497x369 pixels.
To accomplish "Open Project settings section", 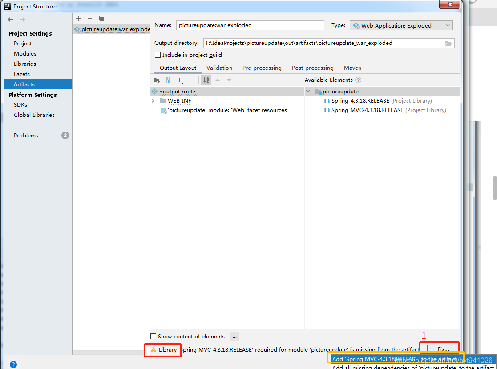I will 23,44.
